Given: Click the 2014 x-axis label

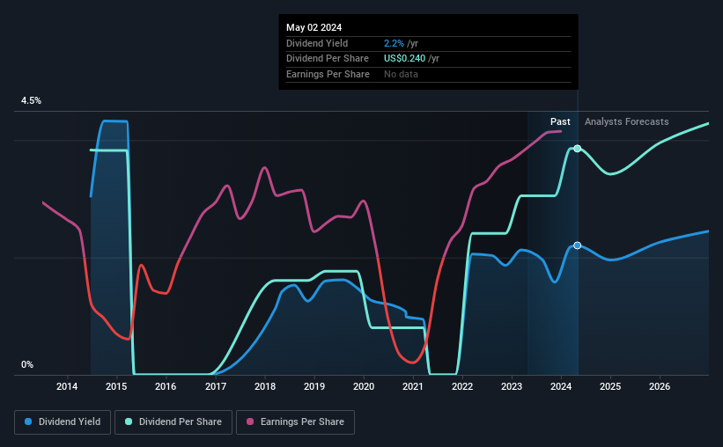Looking at the screenshot, I should (67, 386).
